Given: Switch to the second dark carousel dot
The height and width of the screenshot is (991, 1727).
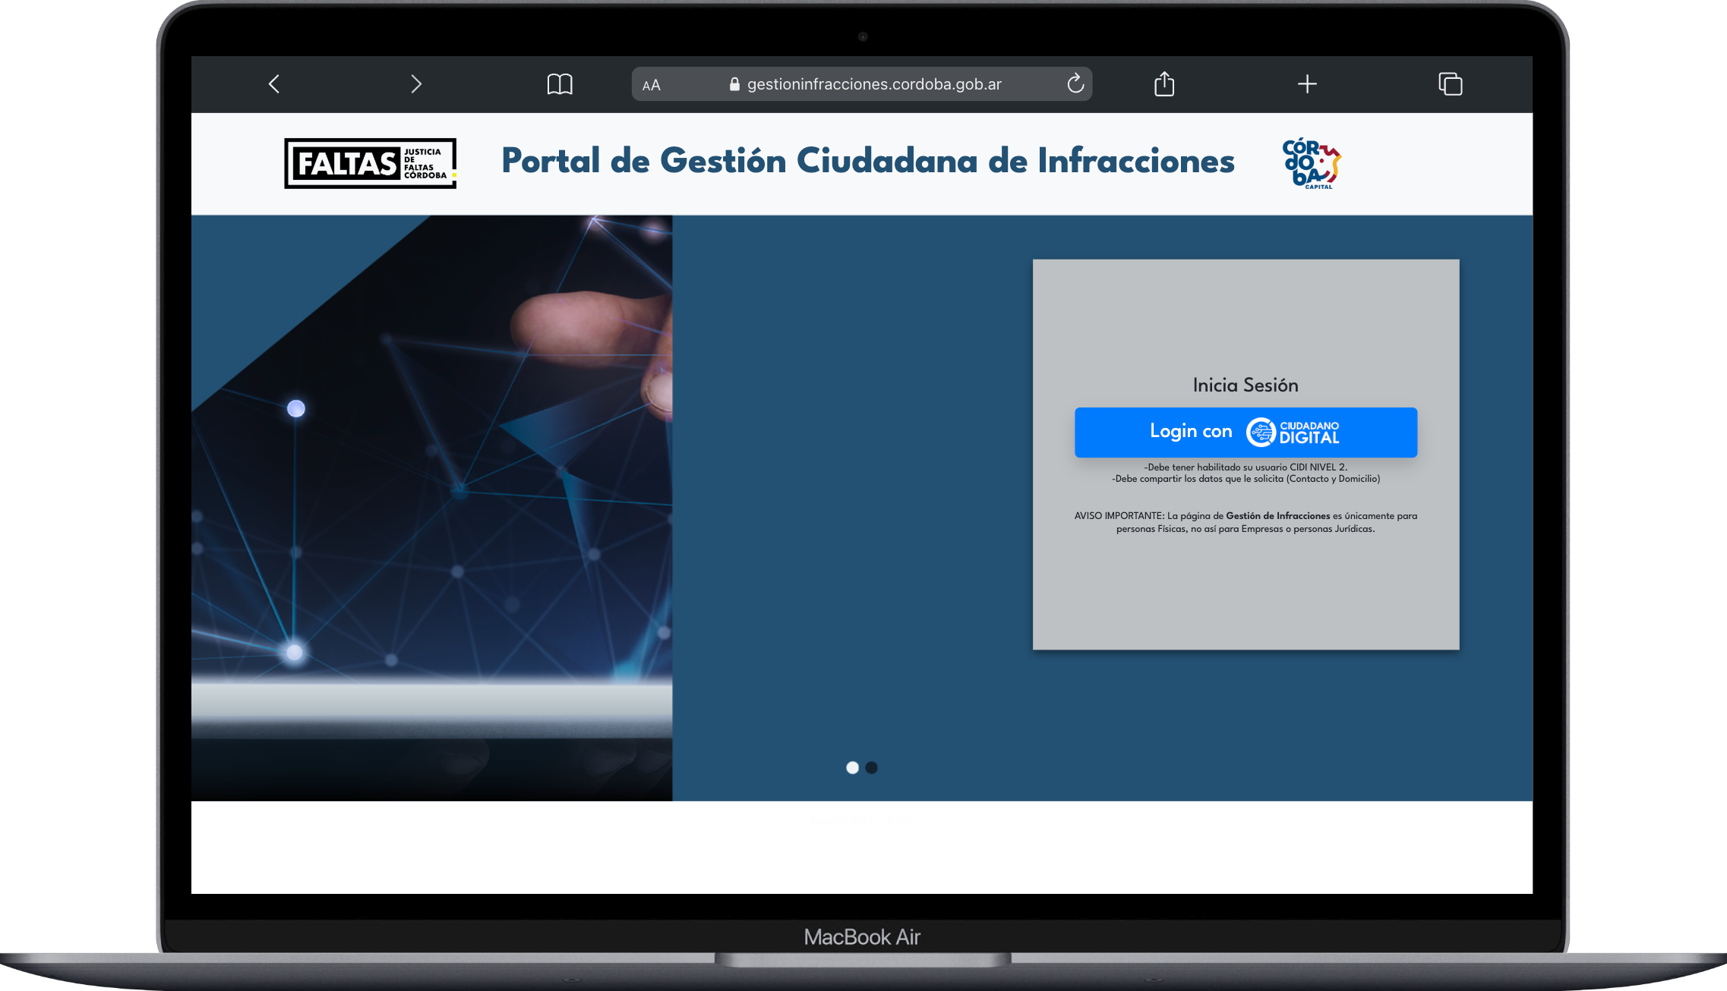Looking at the screenshot, I should point(872,768).
